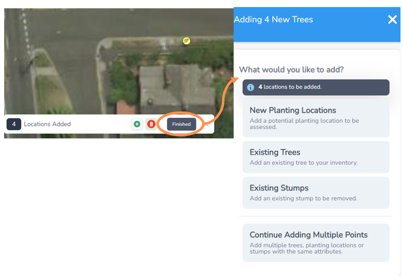The image size is (403, 276).
Task: Select the Existing Stumps option
Action: coord(316,192)
